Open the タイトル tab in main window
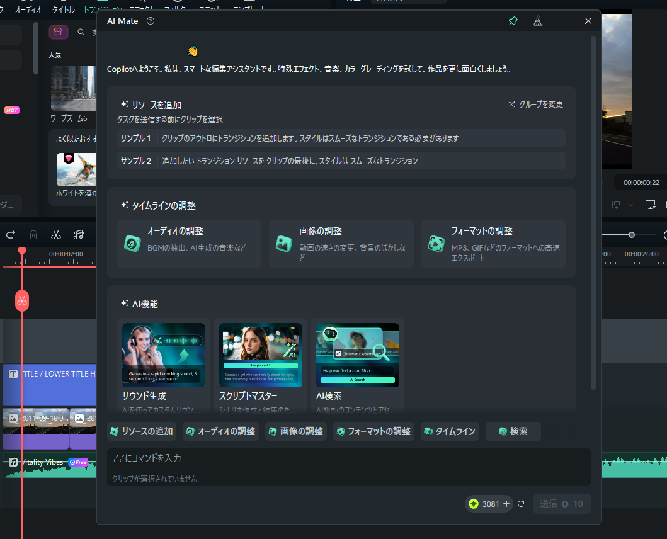This screenshot has width=667, height=539. tap(64, 9)
